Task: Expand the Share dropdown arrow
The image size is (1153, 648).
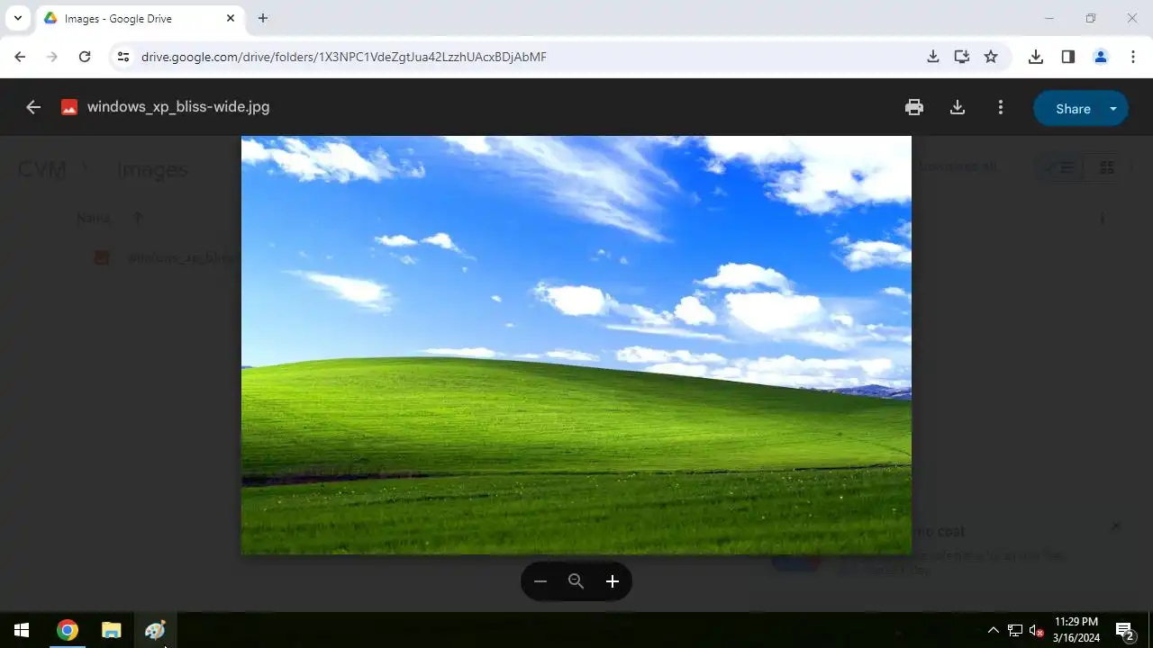Action: click(x=1114, y=108)
